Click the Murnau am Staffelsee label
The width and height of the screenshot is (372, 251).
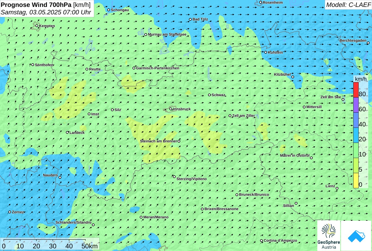[x=167, y=34]
